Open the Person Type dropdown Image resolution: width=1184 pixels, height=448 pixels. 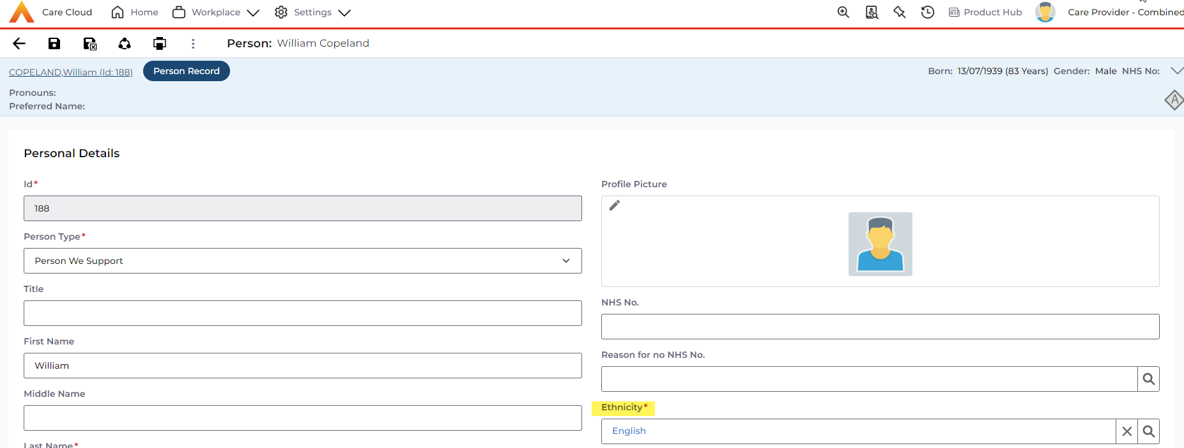coord(303,261)
